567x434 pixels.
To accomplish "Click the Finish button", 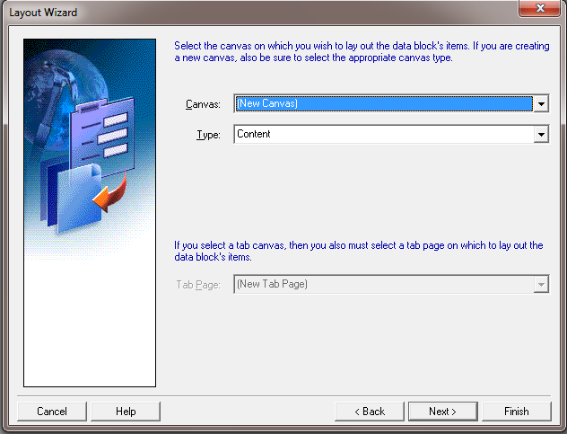I will pyautogui.click(x=517, y=412).
